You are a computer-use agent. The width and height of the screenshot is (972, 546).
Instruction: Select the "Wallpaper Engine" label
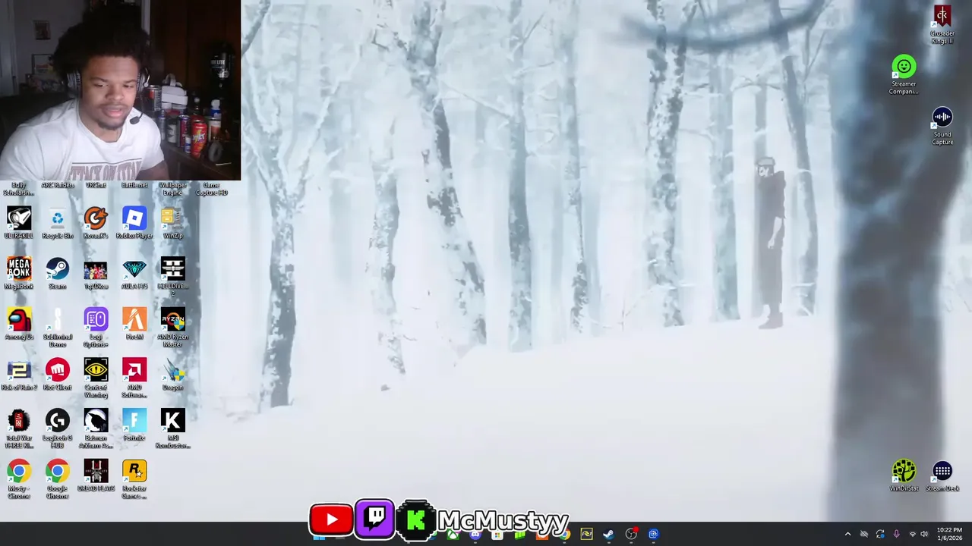point(172,189)
